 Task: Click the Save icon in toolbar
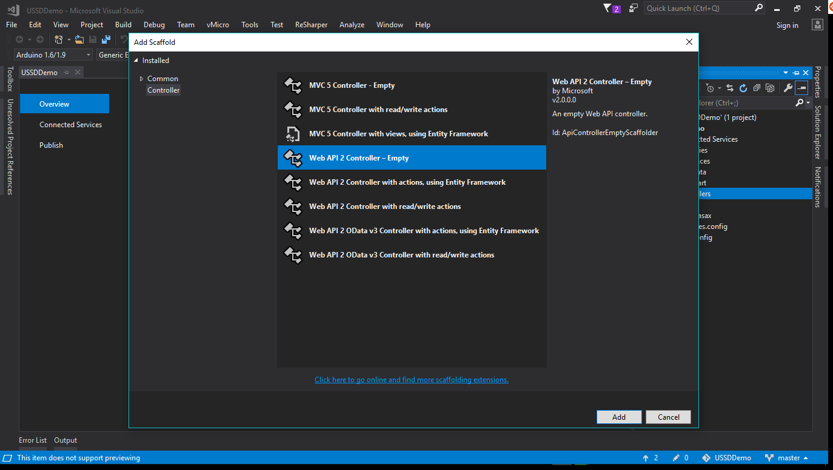click(93, 39)
